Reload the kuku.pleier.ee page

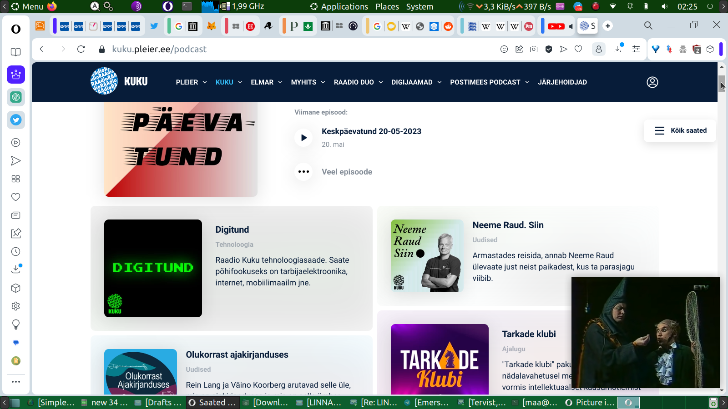pos(81,49)
